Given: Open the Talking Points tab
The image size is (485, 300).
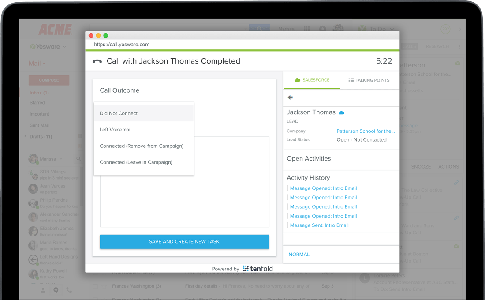Looking at the screenshot, I should [369, 80].
